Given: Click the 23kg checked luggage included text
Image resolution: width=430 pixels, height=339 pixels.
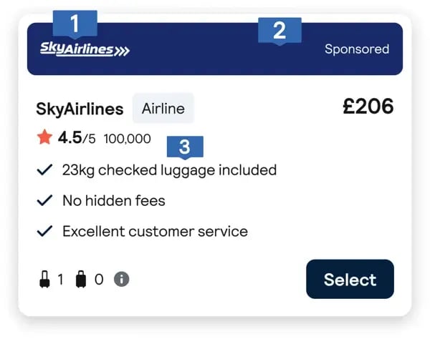Looking at the screenshot, I should [169, 170].
